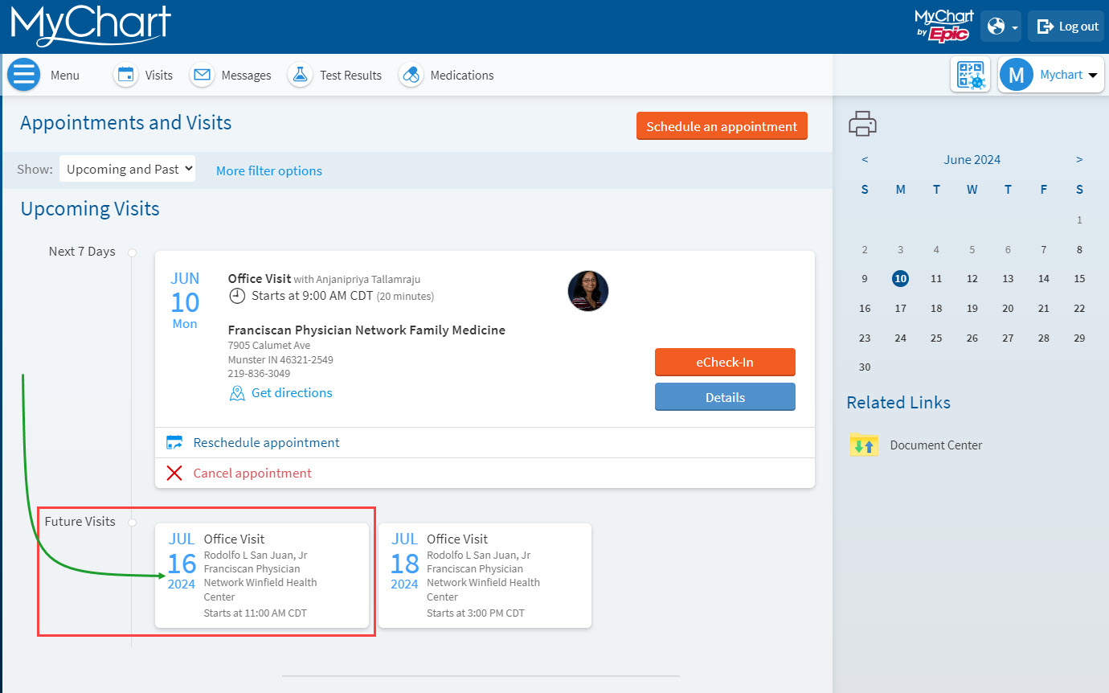Click Log out button

pyautogui.click(x=1068, y=27)
